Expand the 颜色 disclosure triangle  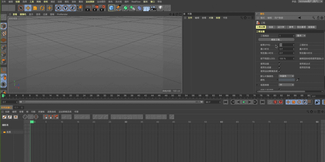277,80
